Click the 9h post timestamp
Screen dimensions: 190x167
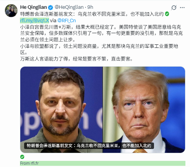90,7
